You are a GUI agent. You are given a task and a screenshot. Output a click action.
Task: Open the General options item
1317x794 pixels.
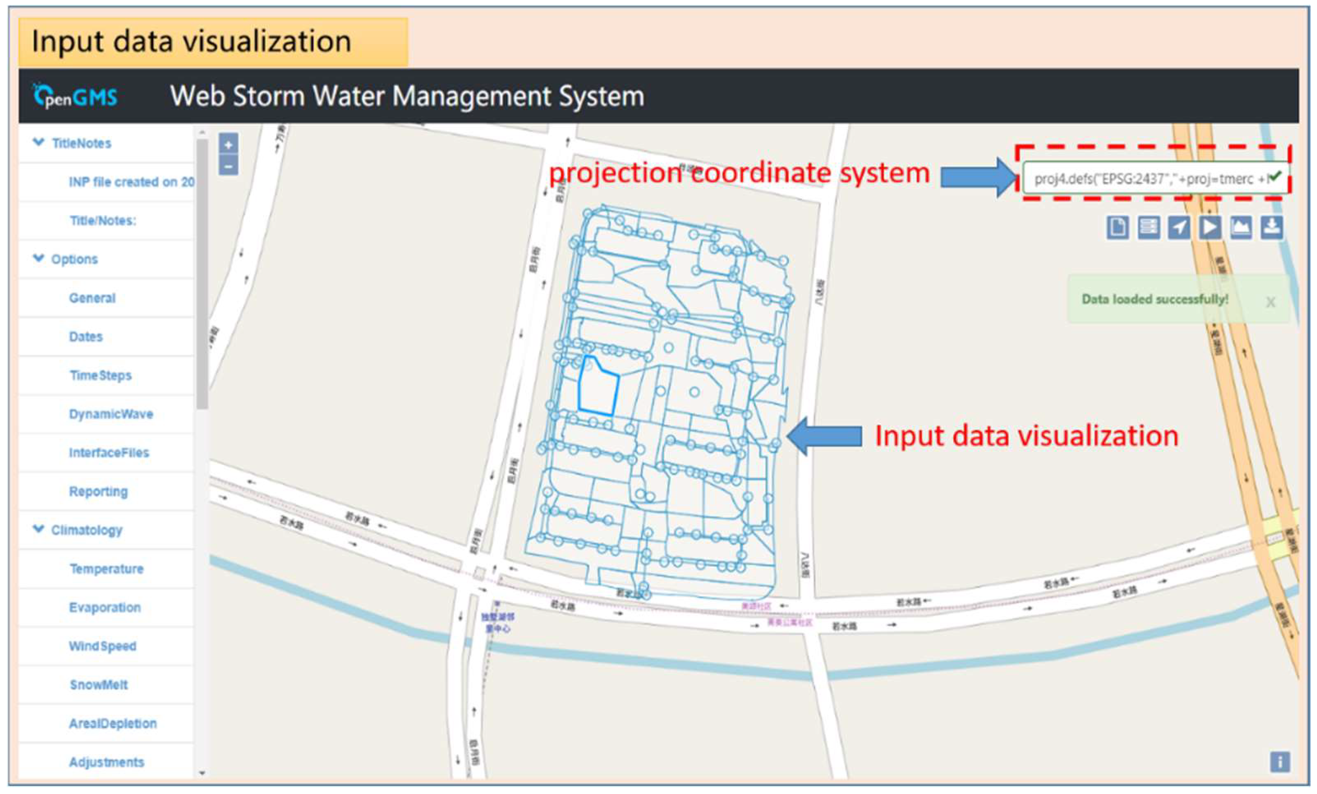point(92,298)
